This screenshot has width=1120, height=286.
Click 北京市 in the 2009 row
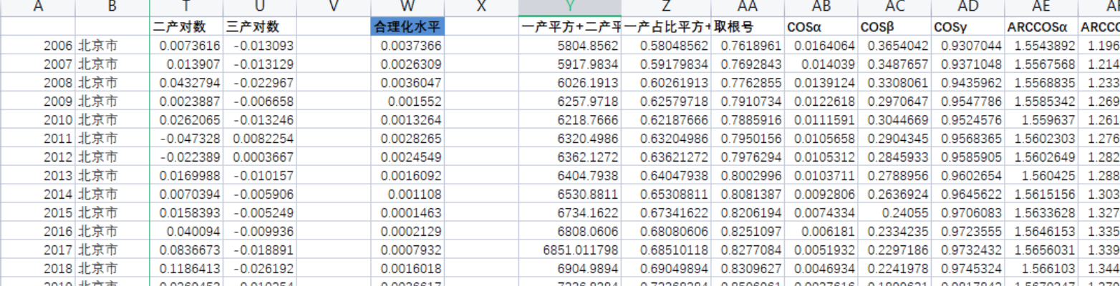112,102
